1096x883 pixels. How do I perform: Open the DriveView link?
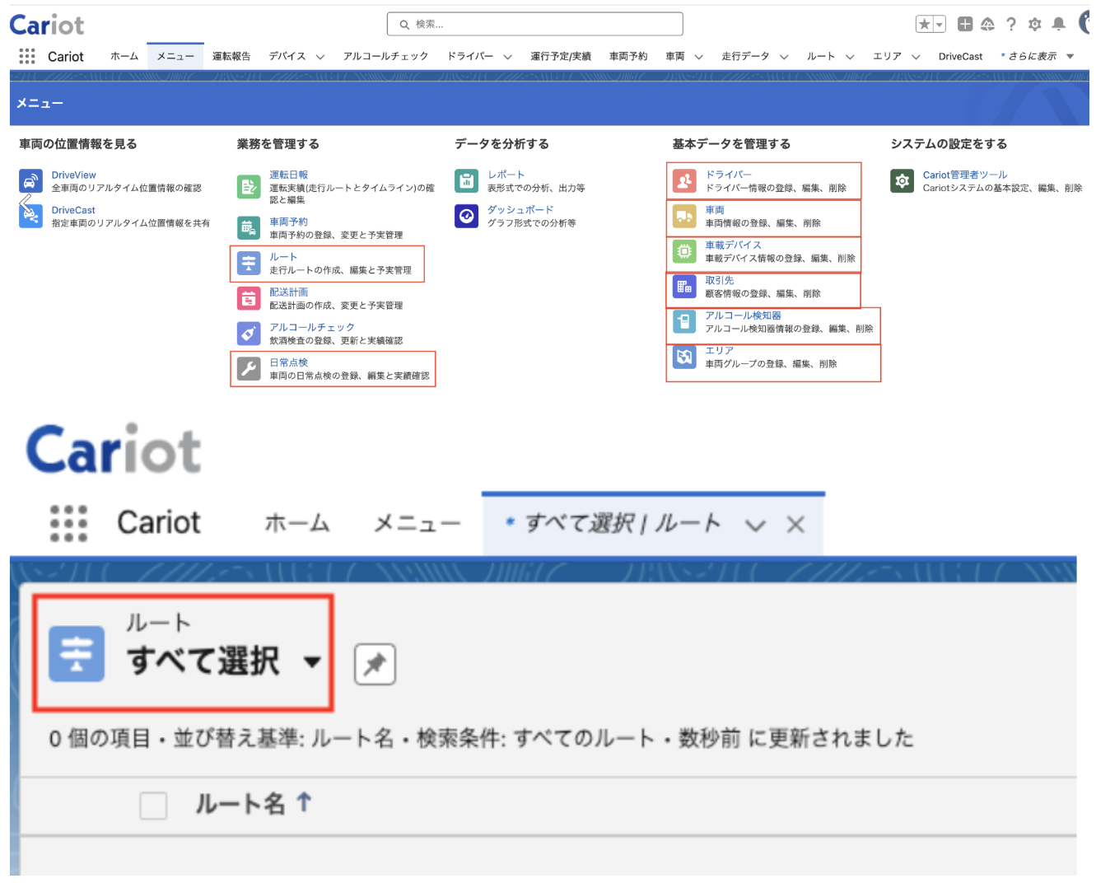coord(74,175)
